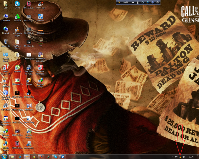The height and width of the screenshot is (159, 199).
Task: Launch the Mozilla Firefox desktop shortcut
Action: [6, 146]
